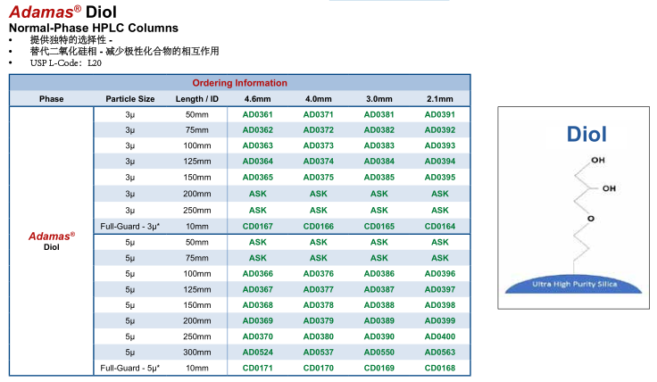This screenshot has height=382, width=657.
Task: Click the 300mm length cell
Action: (x=197, y=353)
